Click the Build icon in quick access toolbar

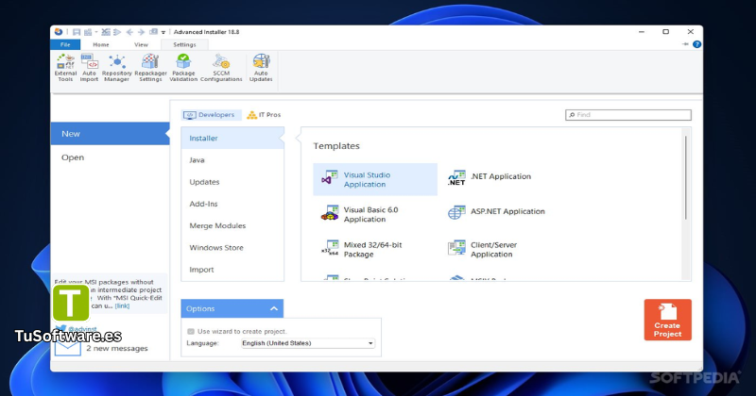88,32
